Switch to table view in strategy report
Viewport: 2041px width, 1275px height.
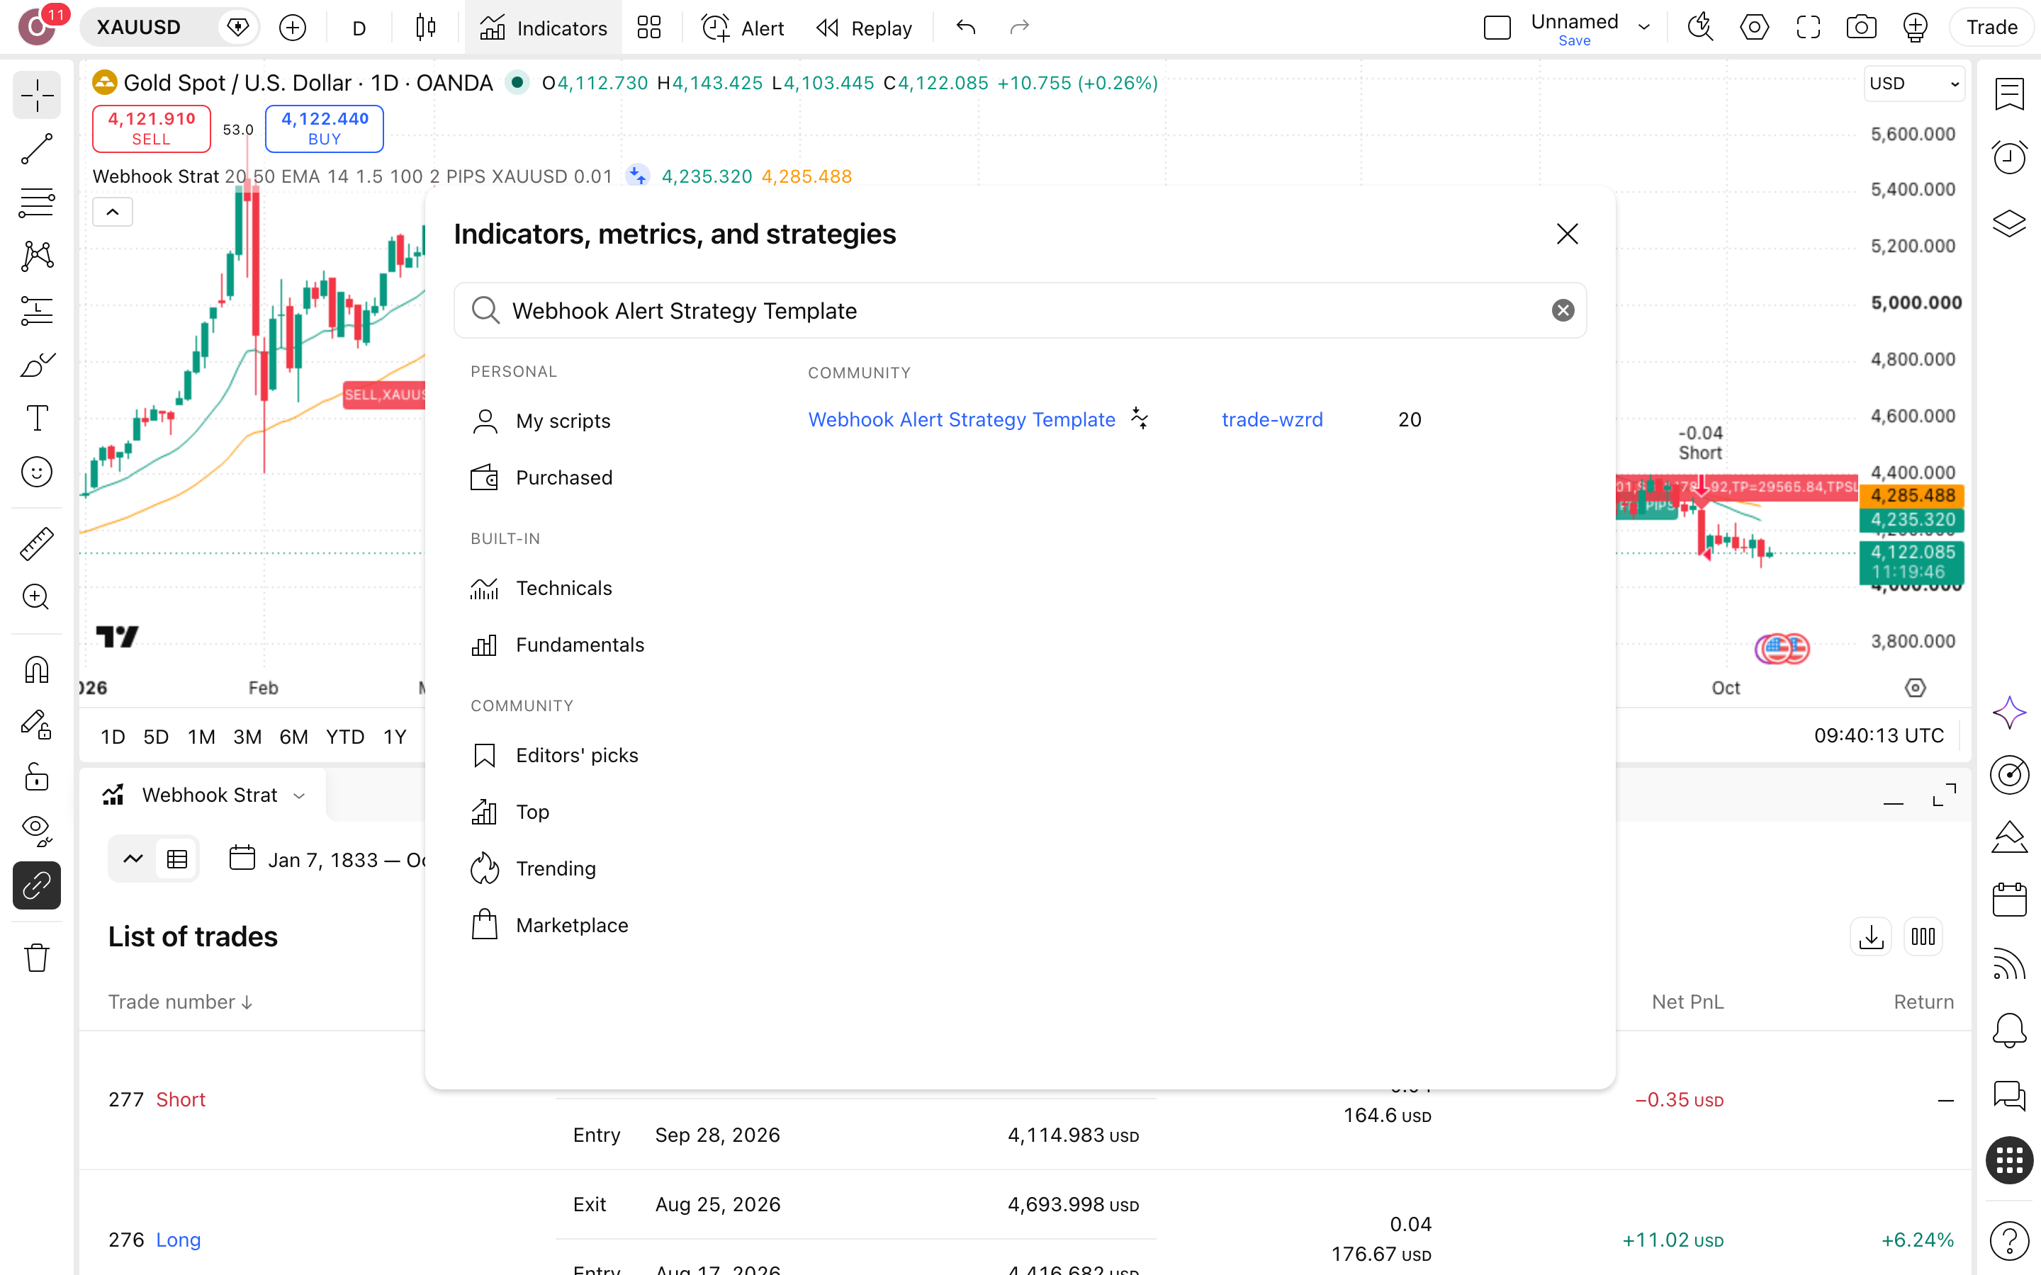177,859
